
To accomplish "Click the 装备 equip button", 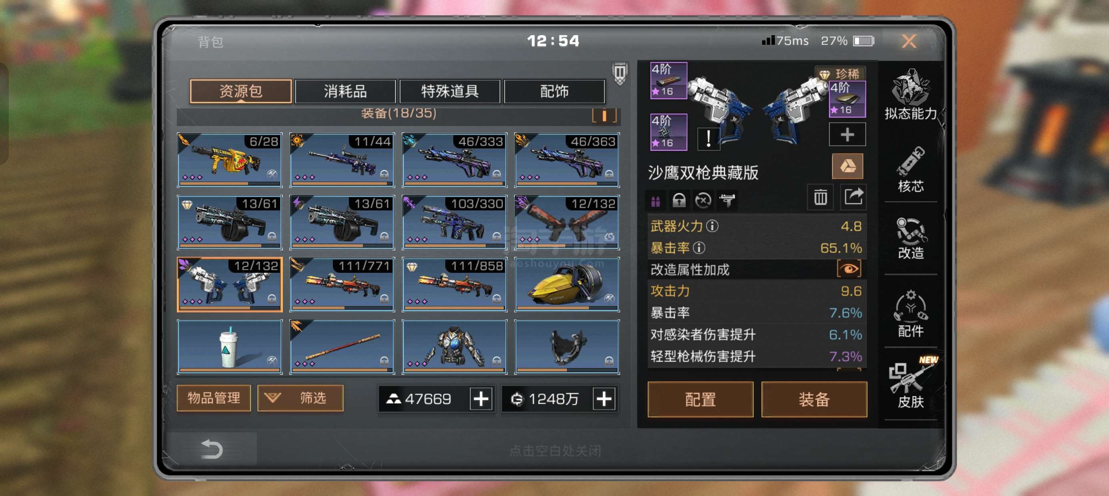I will tap(814, 399).
